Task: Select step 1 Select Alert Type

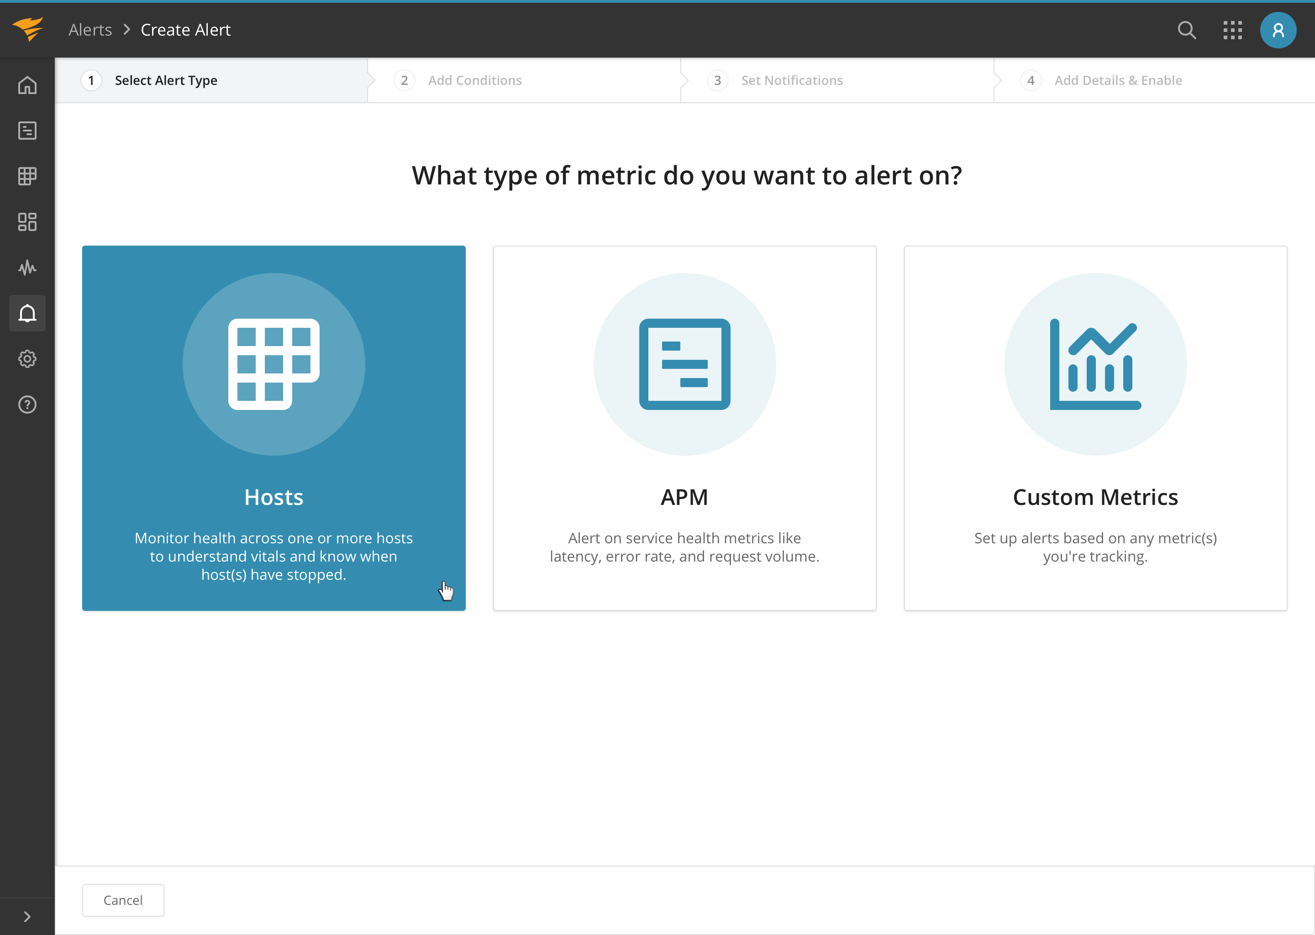Action: (x=166, y=81)
